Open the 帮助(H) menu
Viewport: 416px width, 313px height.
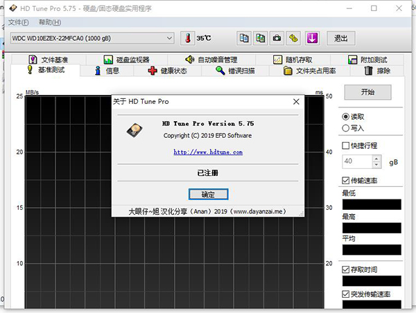[49, 22]
